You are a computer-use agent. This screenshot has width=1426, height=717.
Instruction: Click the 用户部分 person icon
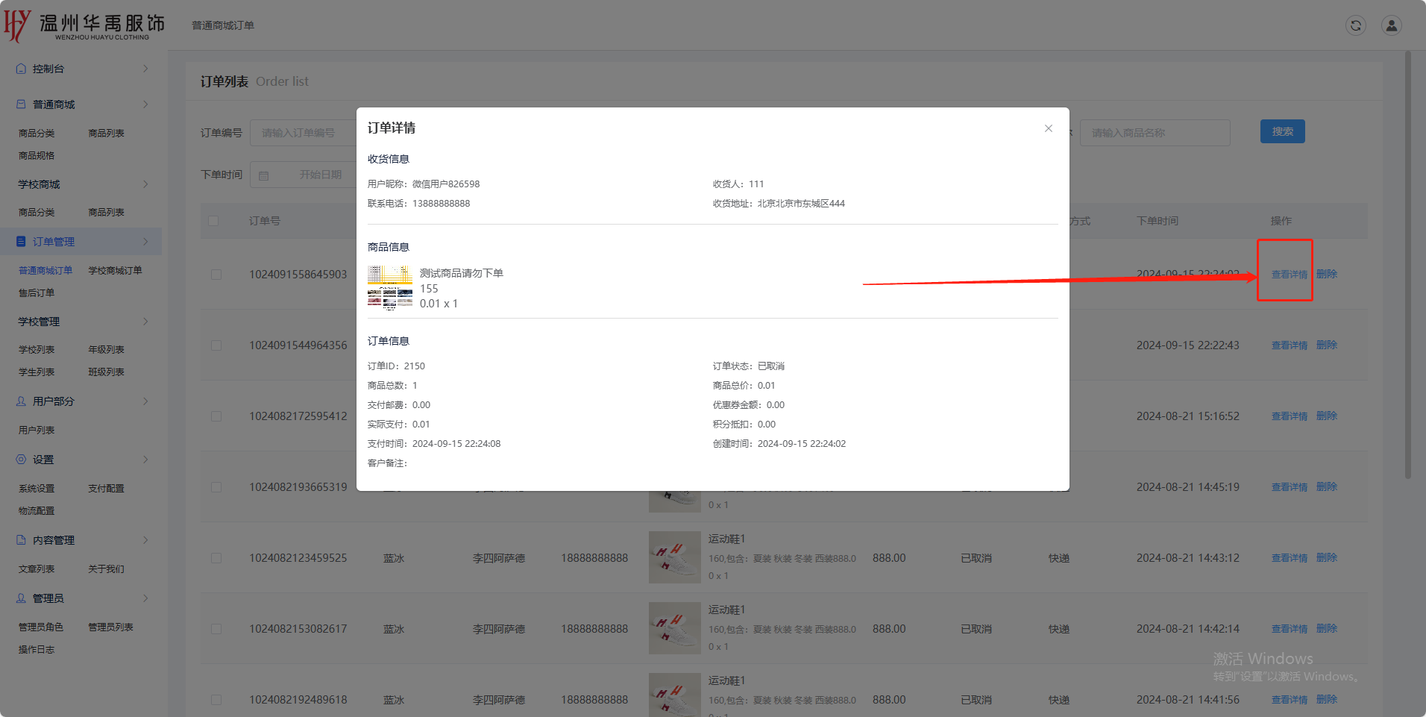click(x=21, y=401)
